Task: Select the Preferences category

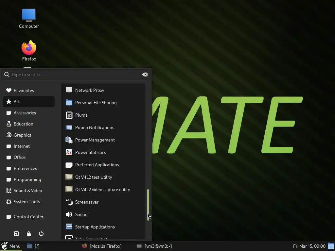Action: pos(29,168)
